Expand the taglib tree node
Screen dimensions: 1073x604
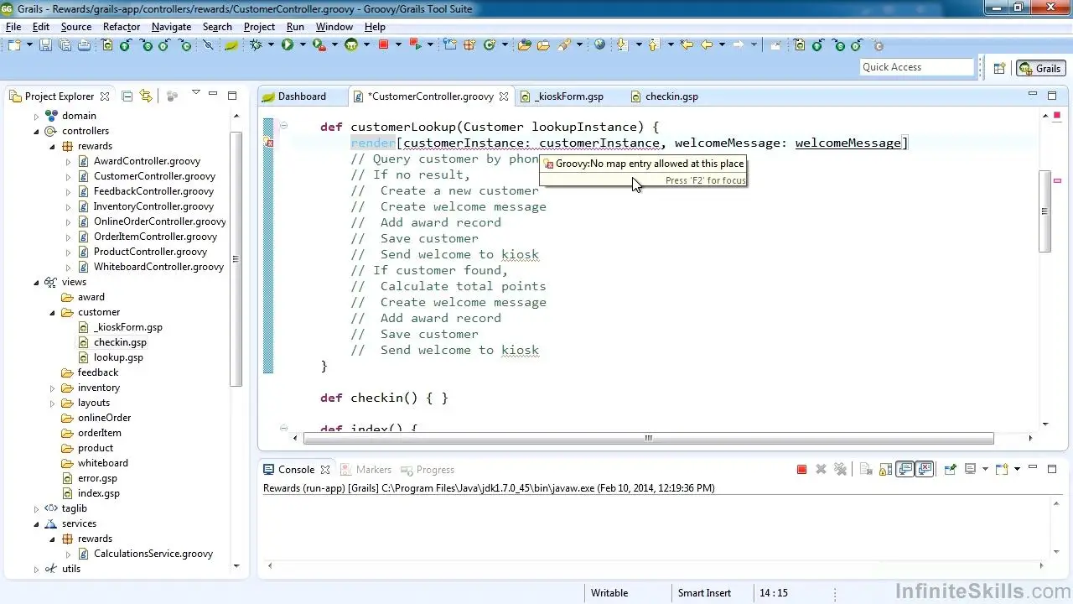coord(36,508)
